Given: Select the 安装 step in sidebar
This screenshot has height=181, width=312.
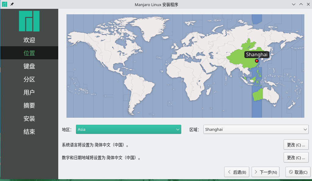Looking at the screenshot, I should click(29, 118).
